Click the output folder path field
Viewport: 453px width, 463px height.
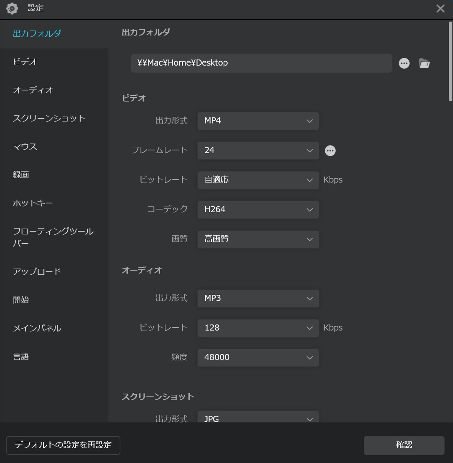261,63
